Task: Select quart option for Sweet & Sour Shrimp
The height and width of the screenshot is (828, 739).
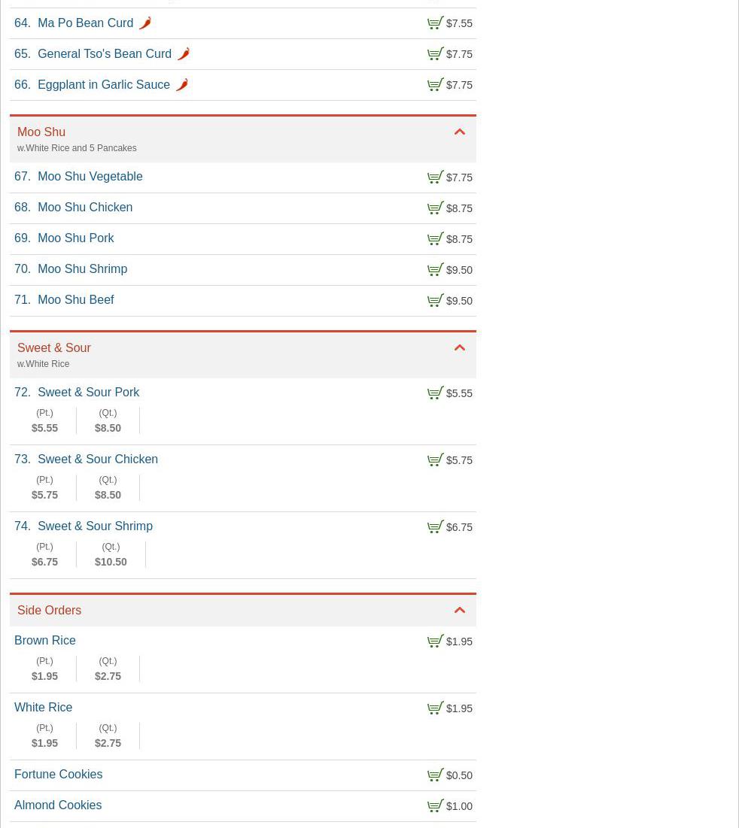Action: [111, 554]
